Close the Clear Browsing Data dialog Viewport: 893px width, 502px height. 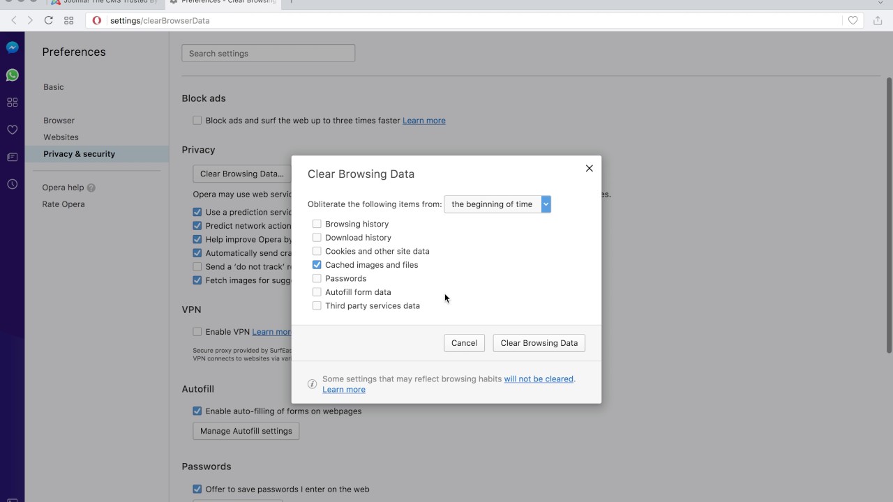[589, 168]
